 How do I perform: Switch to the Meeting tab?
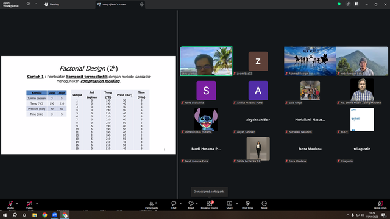click(52, 4)
